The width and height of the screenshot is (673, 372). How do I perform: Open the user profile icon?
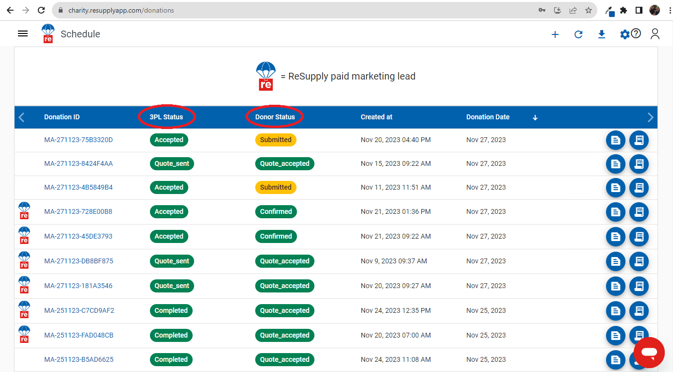click(655, 34)
